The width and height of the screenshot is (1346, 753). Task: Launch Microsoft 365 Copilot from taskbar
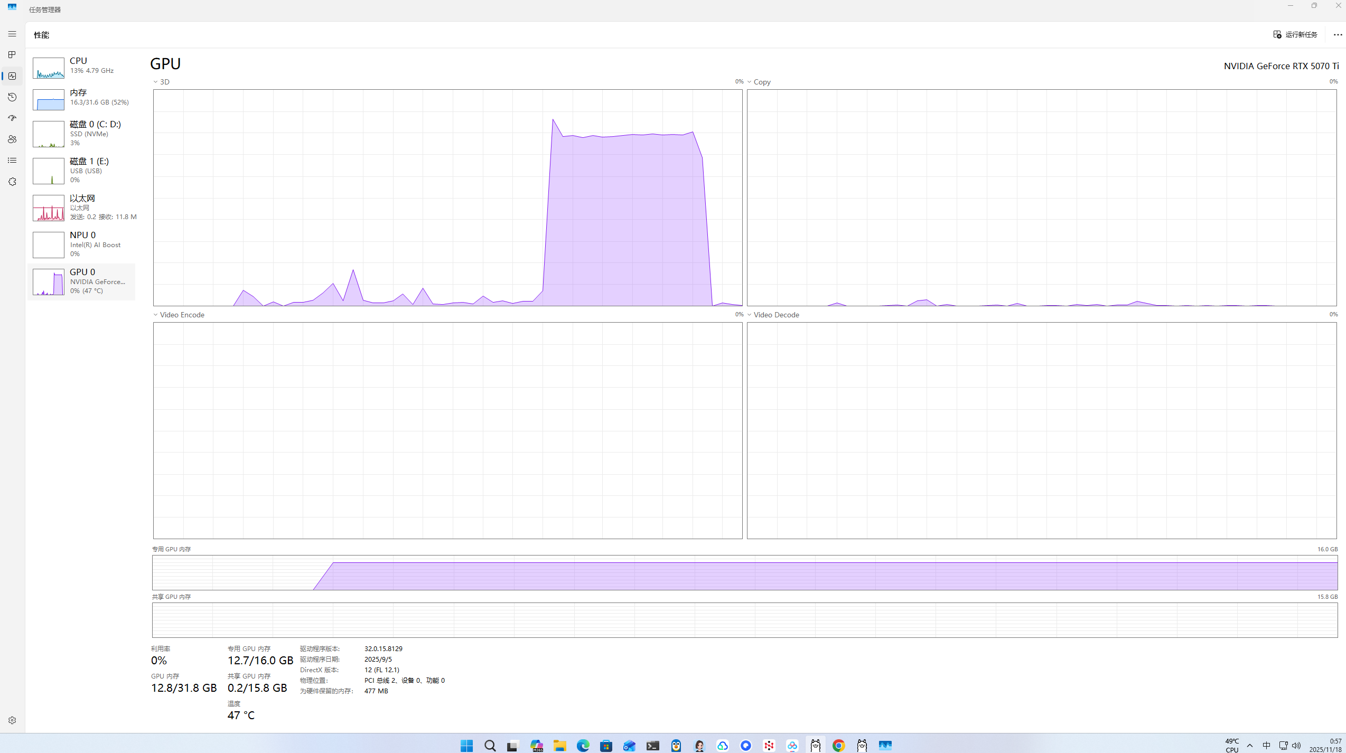point(536,745)
